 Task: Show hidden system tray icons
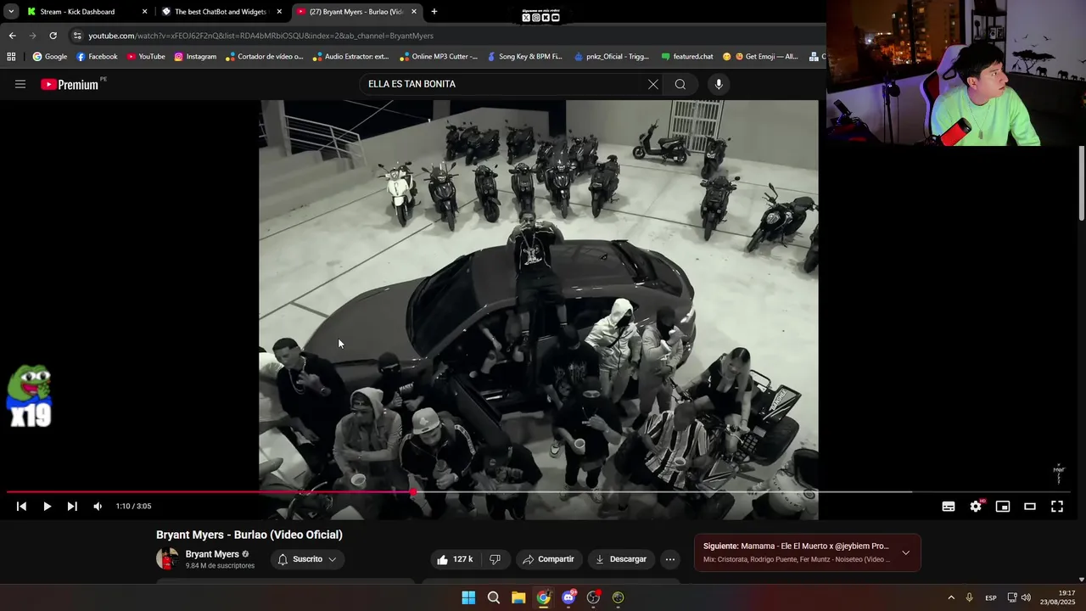point(950,597)
